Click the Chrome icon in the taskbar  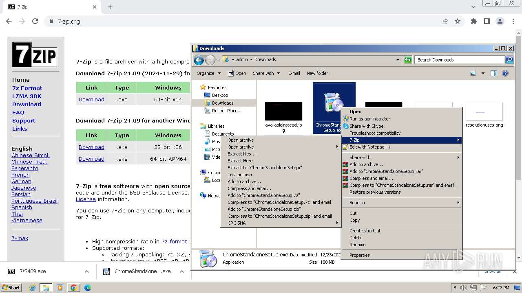click(x=74, y=288)
